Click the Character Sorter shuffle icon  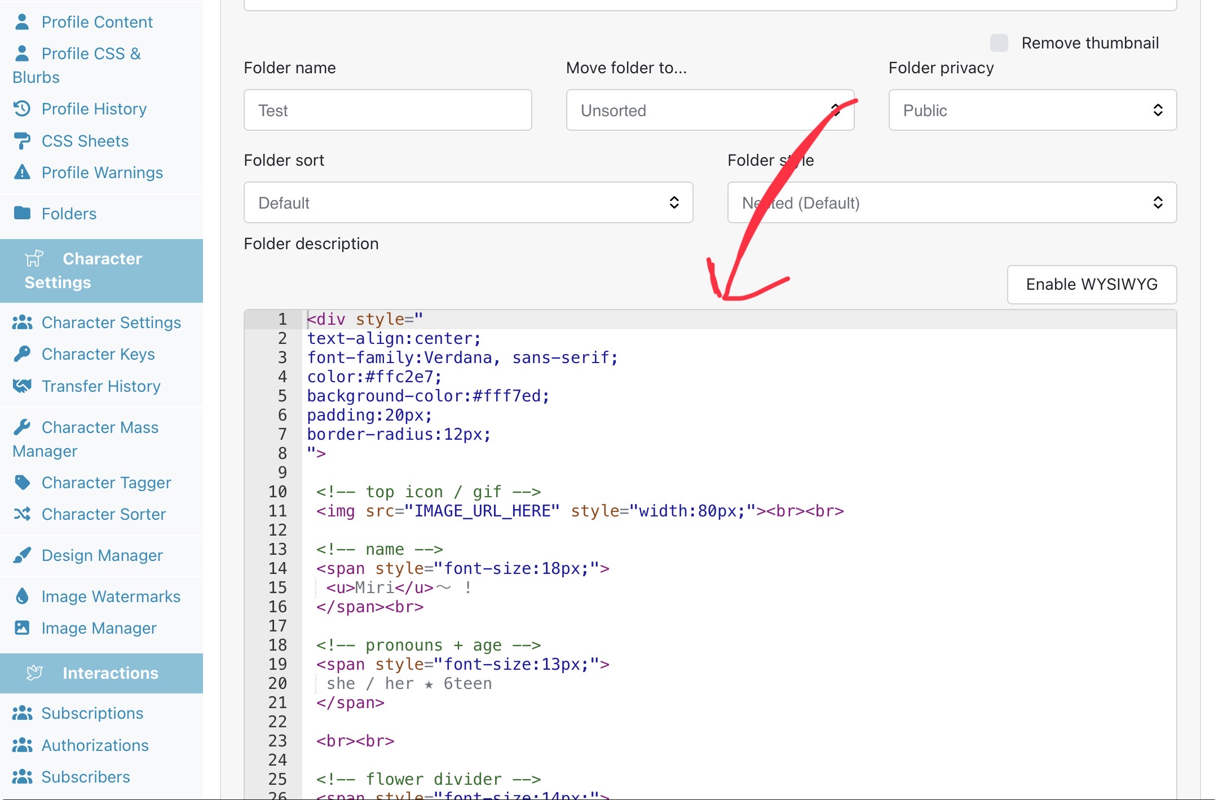tap(22, 514)
